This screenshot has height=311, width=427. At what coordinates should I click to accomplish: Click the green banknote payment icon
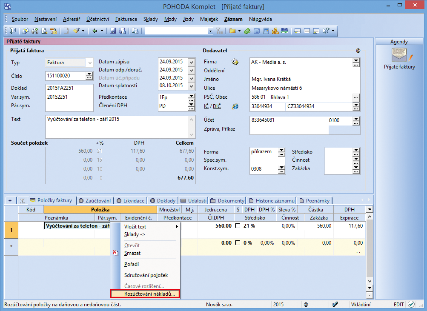[247, 31]
